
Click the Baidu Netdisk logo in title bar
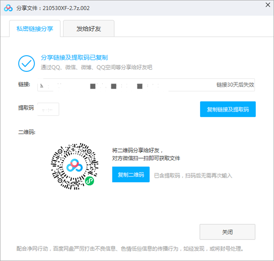click(8, 8)
